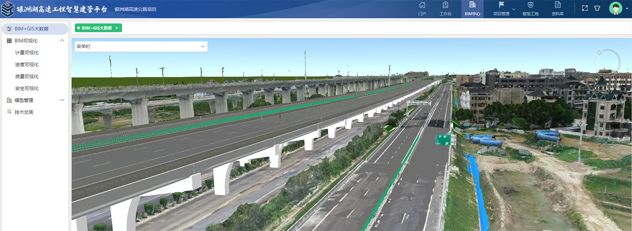This screenshot has width=632, height=231.
Task: Open 计量可视化 menu item
Action: point(27,53)
